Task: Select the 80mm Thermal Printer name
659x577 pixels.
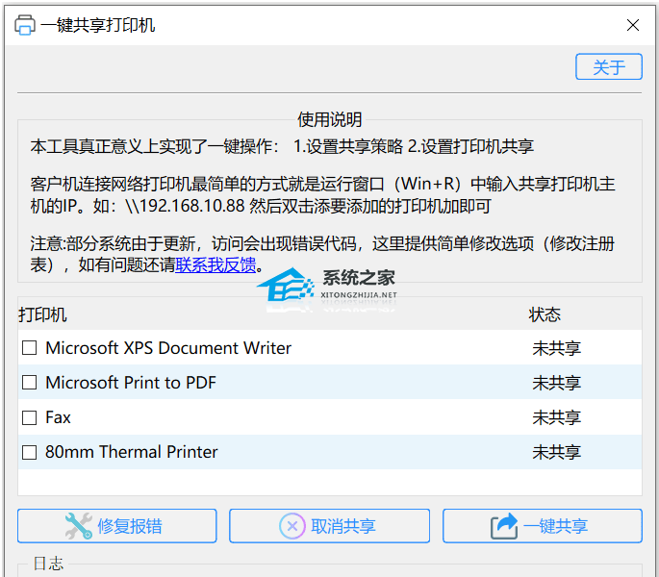Action: click(x=132, y=452)
